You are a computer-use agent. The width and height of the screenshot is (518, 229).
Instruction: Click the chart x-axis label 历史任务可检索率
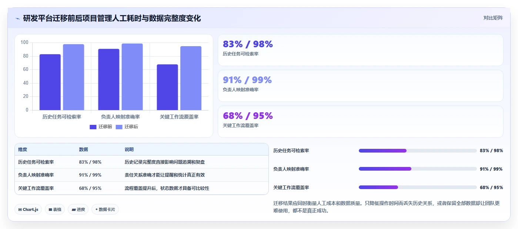coord(62,117)
